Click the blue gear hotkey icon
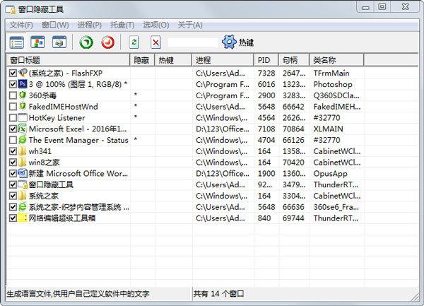424x306 pixels. click(x=229, y=42)
